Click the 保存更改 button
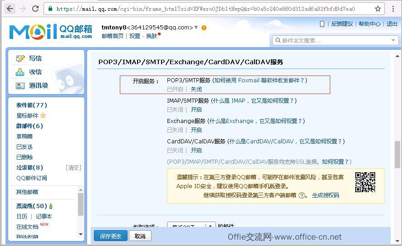This screenshot has width=402, height=246. [x=111, y=236]
